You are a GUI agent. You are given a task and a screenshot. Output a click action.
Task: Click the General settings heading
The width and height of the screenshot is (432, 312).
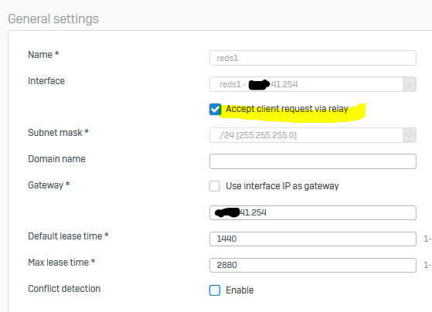point(53,19)
